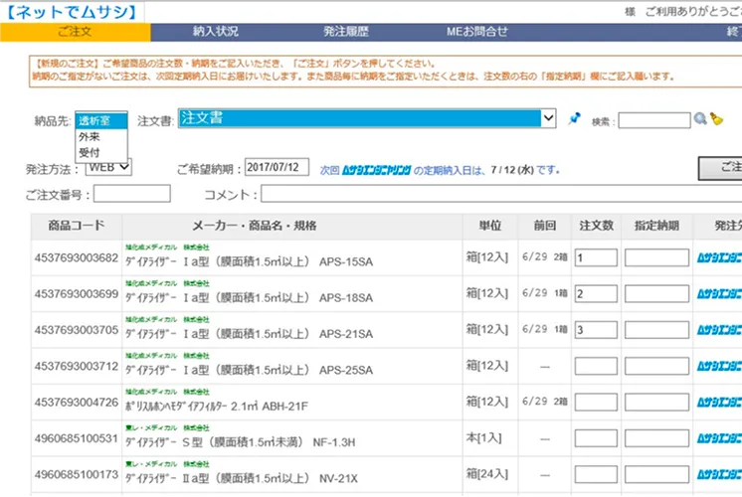Open the 発注方法 WEB dropdown

[108, 167]
